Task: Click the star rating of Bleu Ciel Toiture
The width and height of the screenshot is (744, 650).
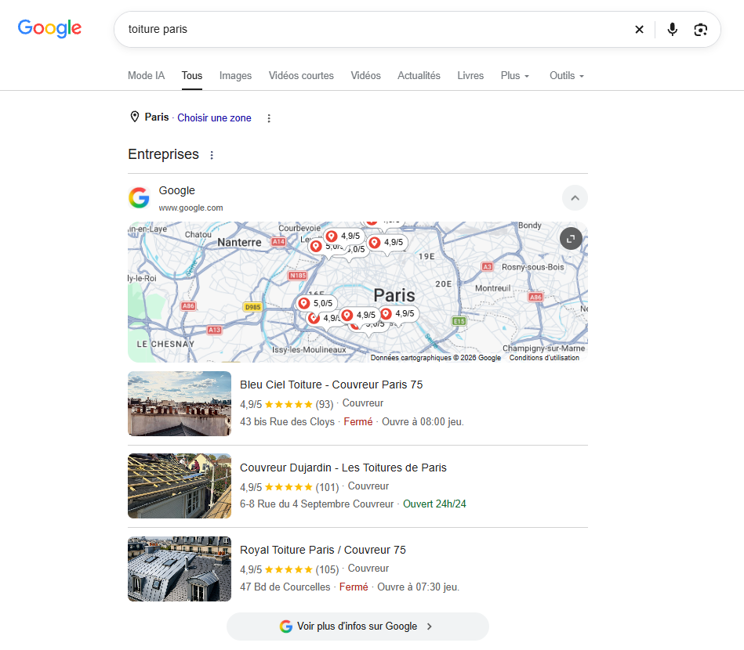Action: tap(289, 404)
